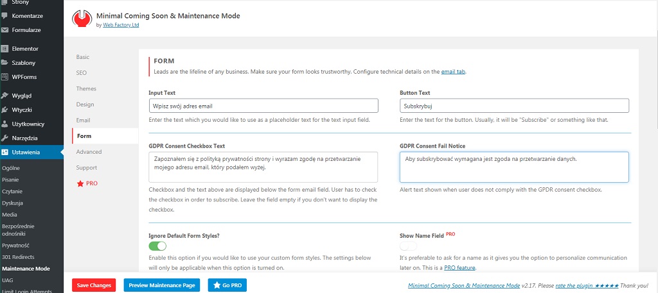Click the star icon in Go PRO button
The width and height of the screenshot is (658, 293).
tap(217, 285)
